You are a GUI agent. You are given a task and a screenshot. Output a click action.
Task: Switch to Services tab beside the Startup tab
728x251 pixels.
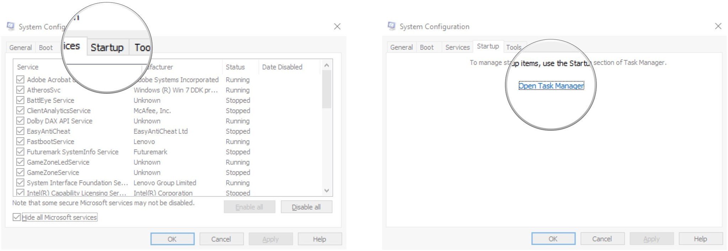click(x=457, y=47)
